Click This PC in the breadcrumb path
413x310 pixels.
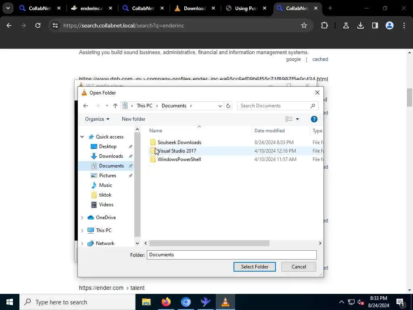pos(144,106)
